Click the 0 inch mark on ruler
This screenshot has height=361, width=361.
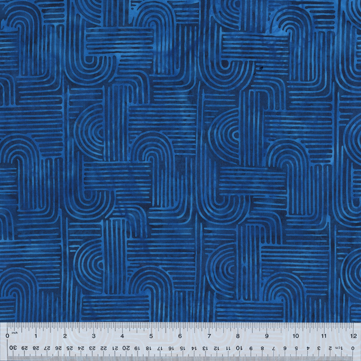[7, 336]
